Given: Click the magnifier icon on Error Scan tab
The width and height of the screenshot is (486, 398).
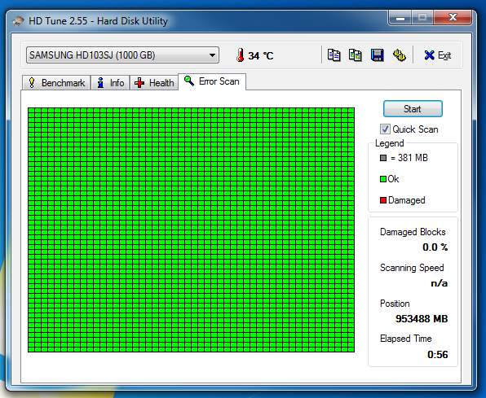Looking at the screenshot, I should [189, 81].
